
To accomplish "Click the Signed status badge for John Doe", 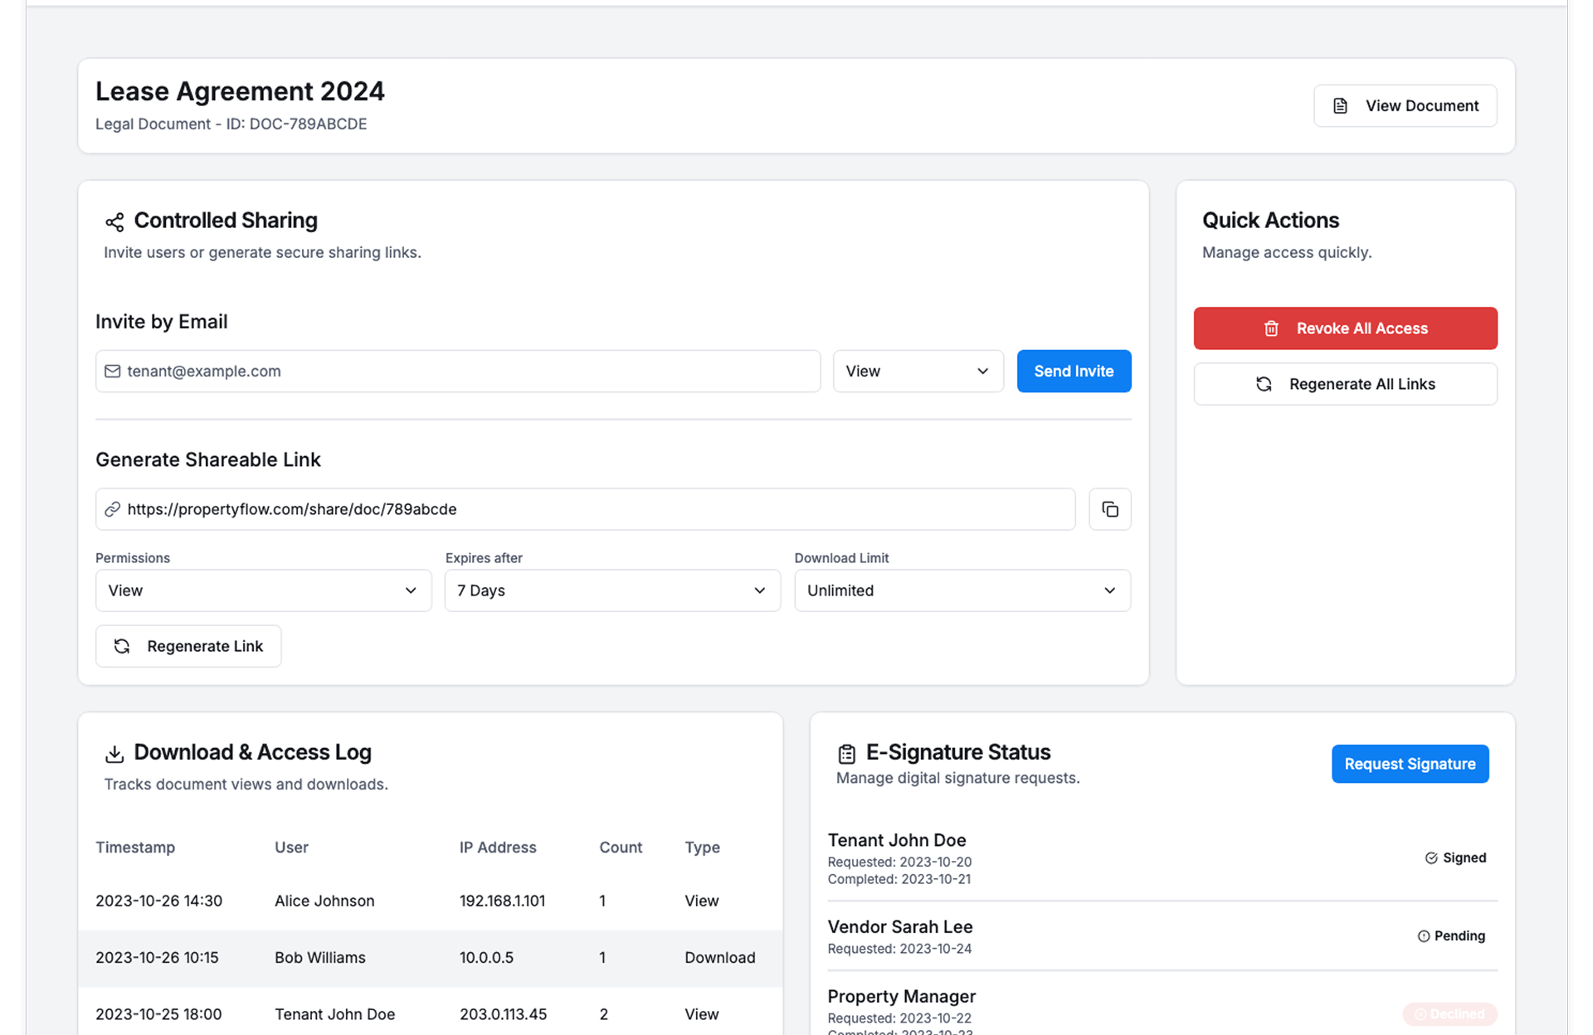I will [1455, 858].
